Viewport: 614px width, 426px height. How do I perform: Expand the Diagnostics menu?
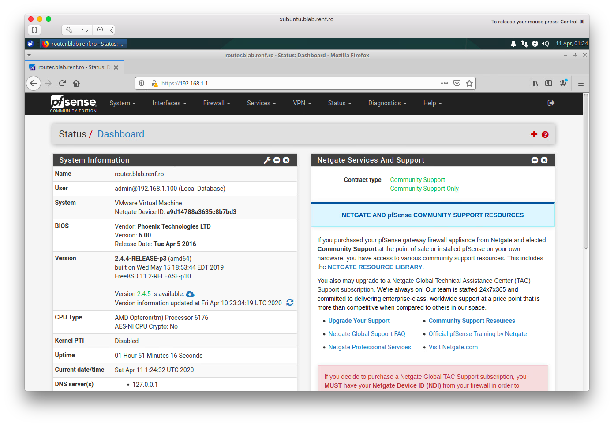coord(387,103)
